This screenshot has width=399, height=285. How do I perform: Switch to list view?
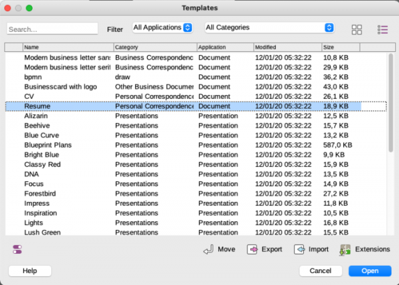382,29
